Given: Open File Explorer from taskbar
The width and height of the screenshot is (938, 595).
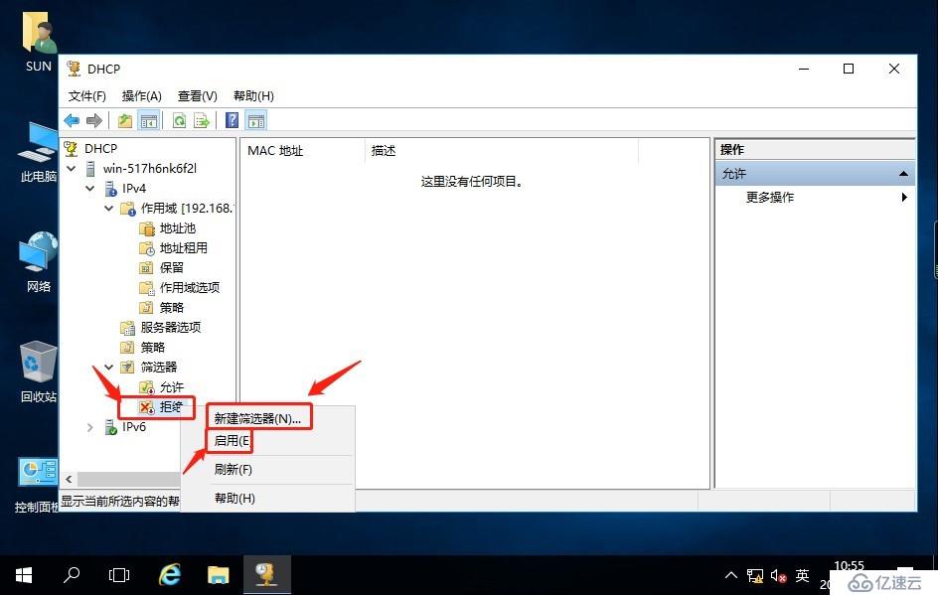Looking at the screenshot, I should (x=218, y=575).
